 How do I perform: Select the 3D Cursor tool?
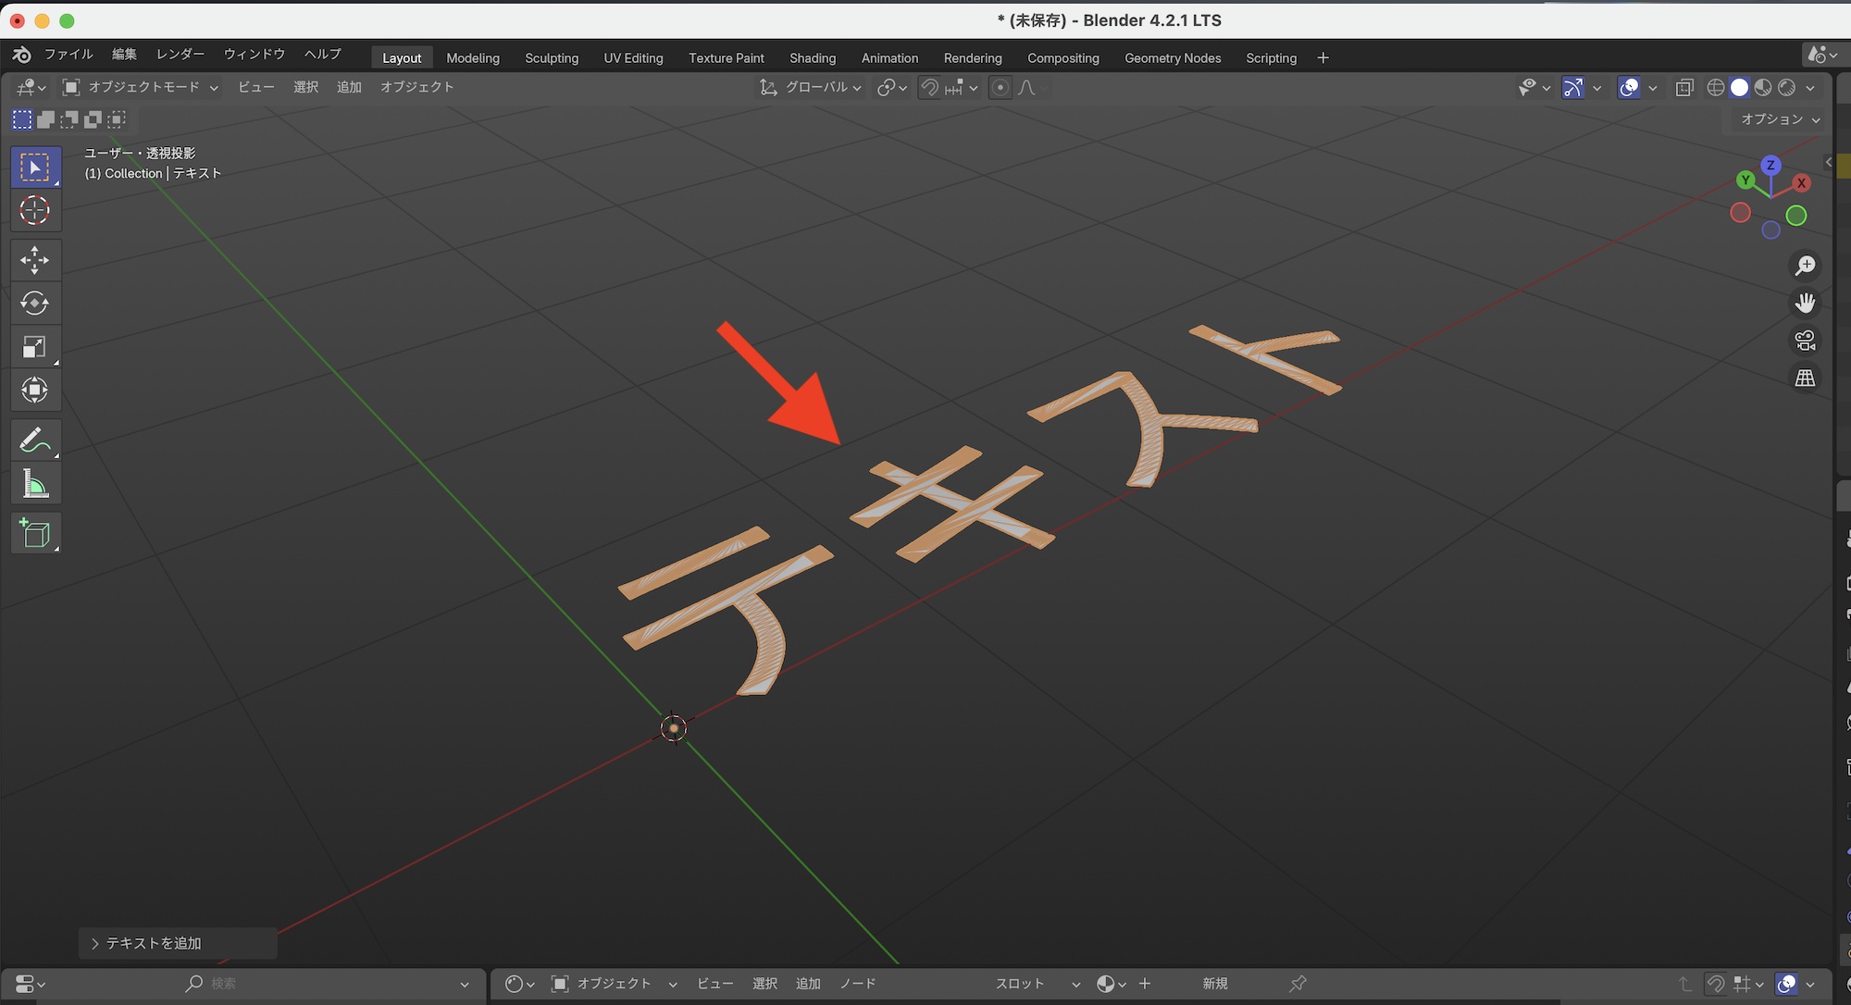pyautogui.click(x=35, y=211)
